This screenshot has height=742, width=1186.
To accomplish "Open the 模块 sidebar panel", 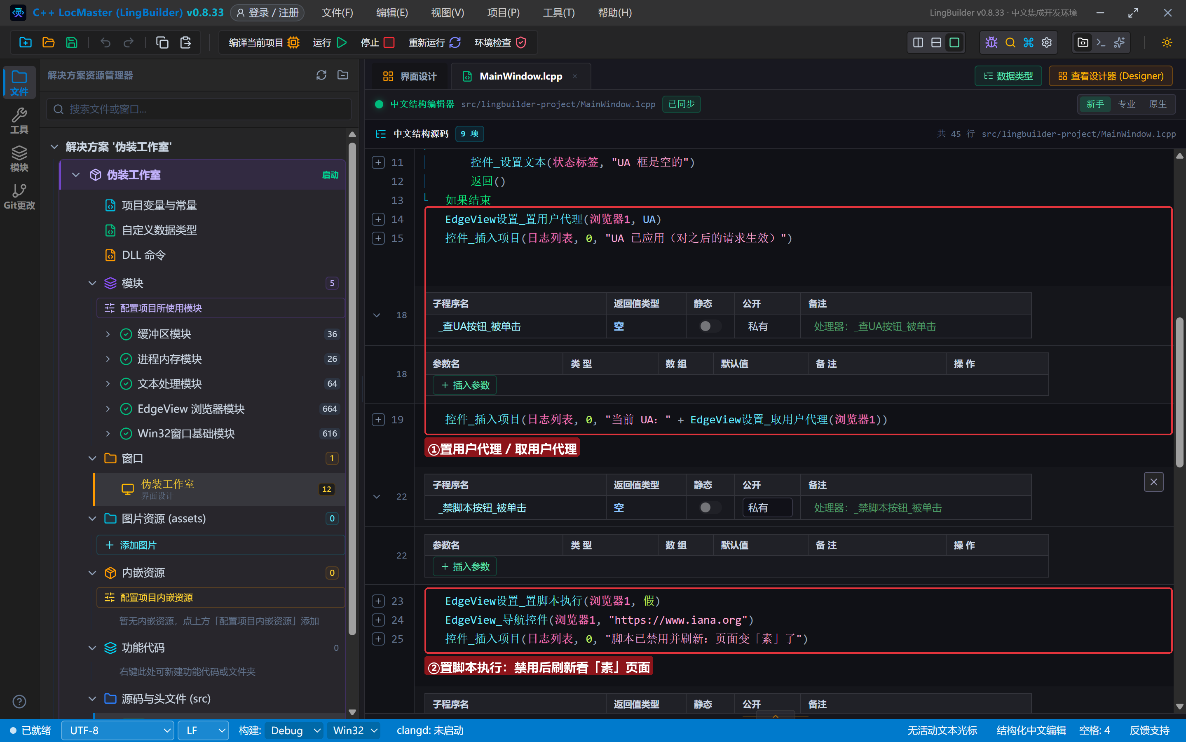I will pos(19,159).
